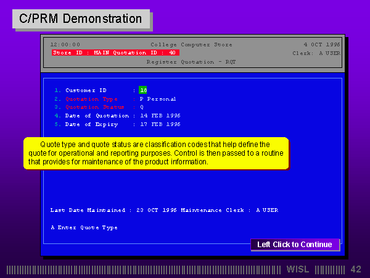Click the Clerk: A USER header text
Screen dimensions: 370x278
pos(316,53)
